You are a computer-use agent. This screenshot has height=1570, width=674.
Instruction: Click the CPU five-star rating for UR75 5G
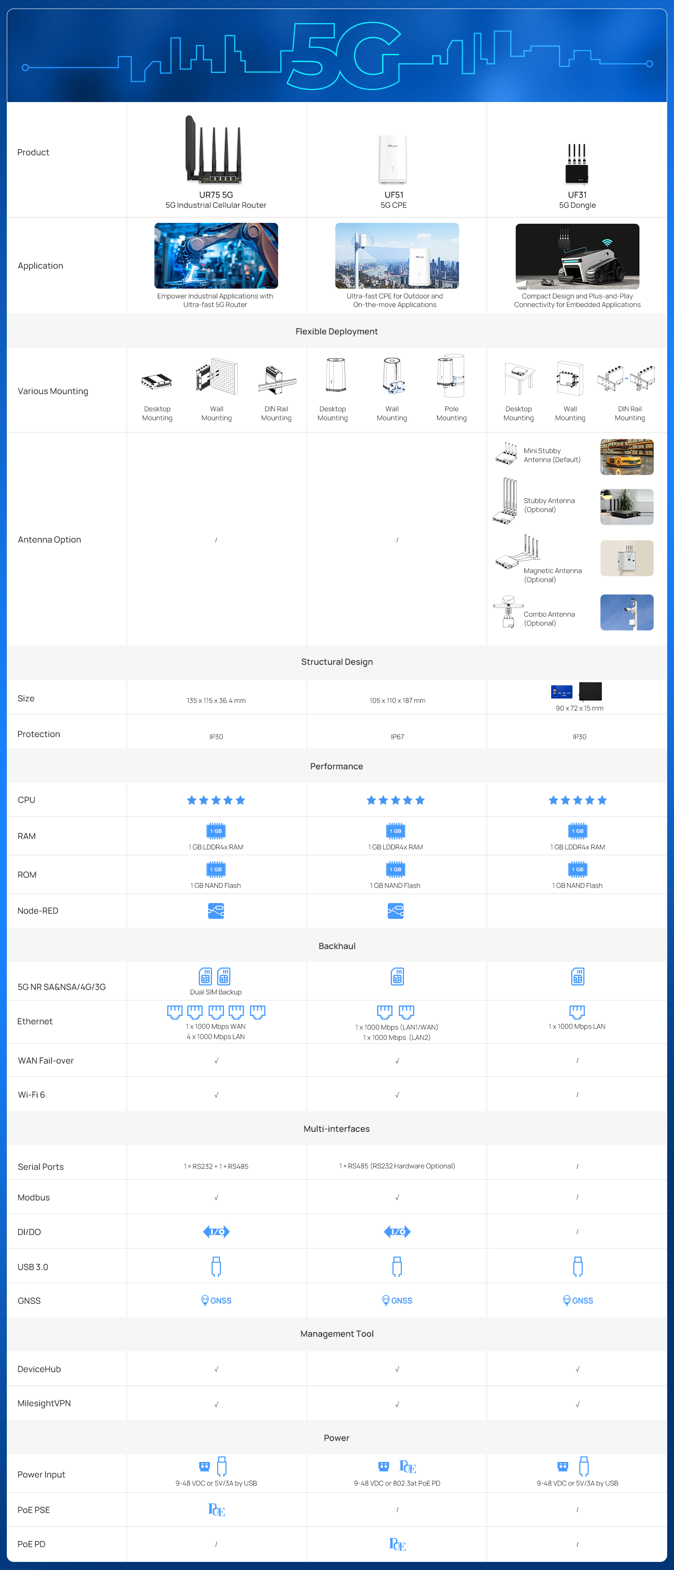(x=215, y=800)
